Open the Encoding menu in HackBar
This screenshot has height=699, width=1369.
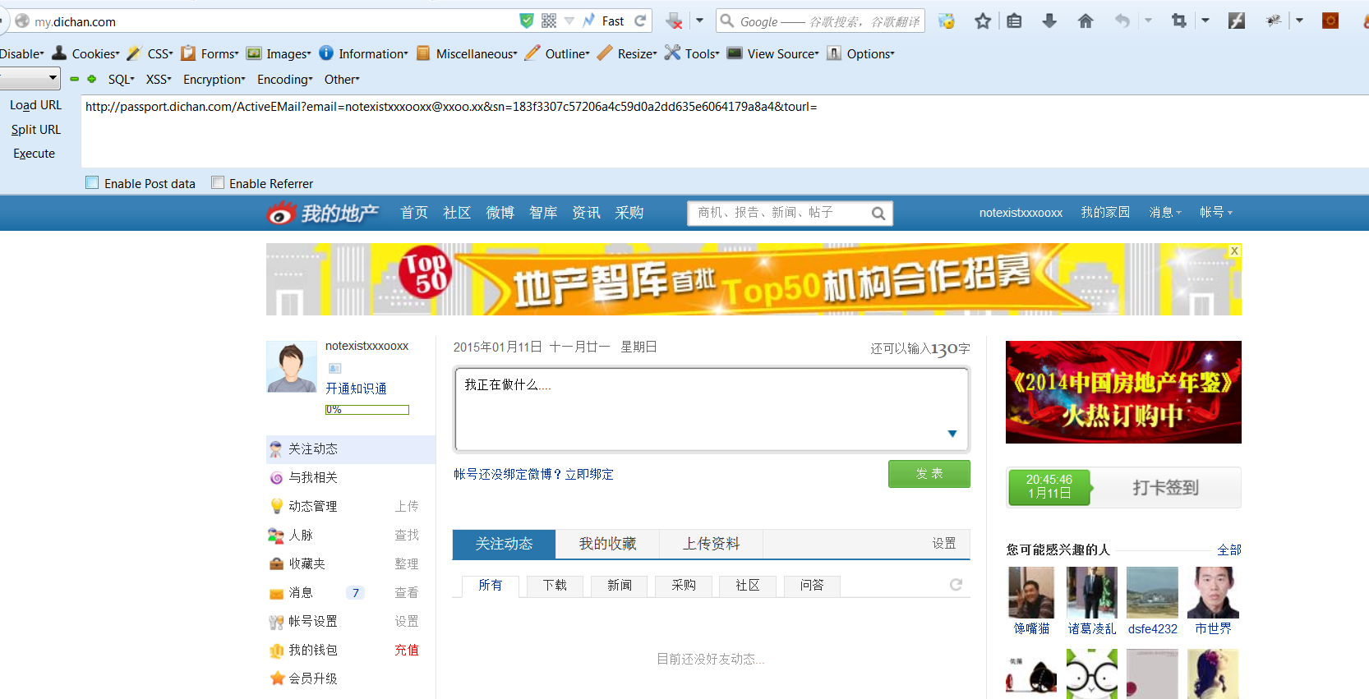[x=285, y=79]
